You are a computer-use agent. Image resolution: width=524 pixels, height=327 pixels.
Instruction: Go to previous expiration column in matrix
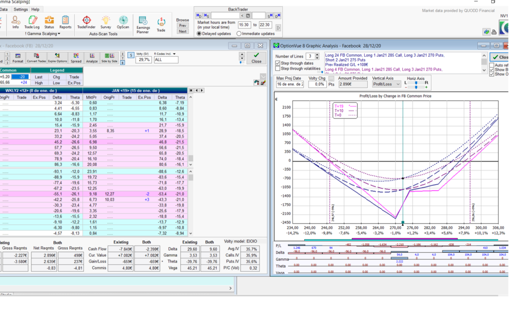[196, 91]
